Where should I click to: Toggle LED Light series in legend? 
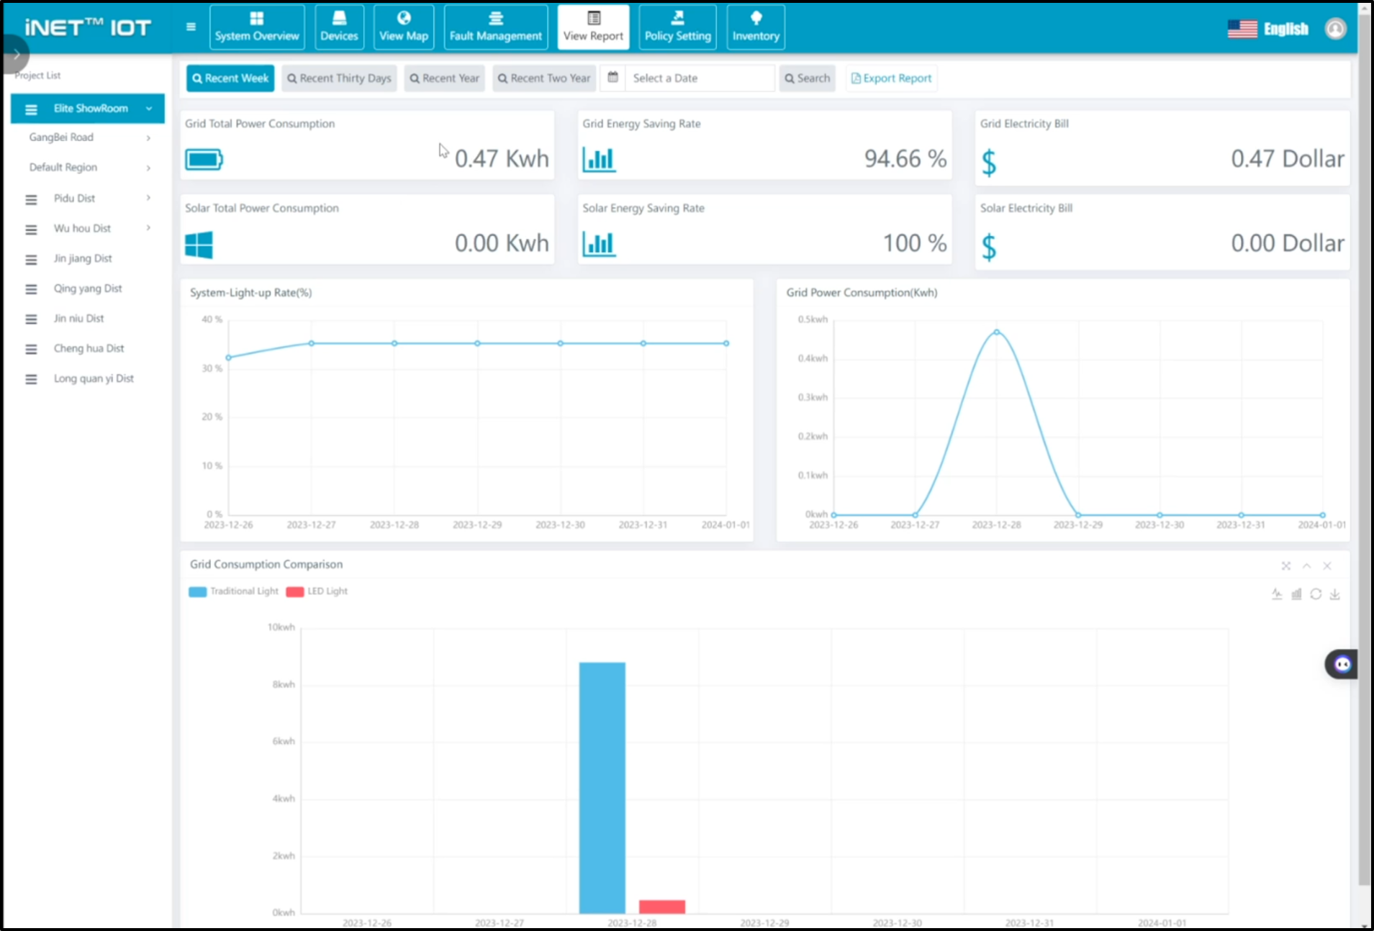[x=317, y=591]
